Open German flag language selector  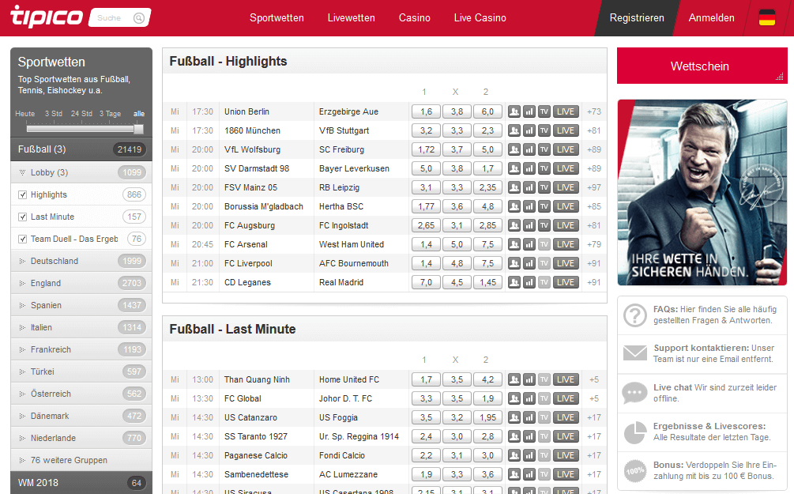click(766, 17)
